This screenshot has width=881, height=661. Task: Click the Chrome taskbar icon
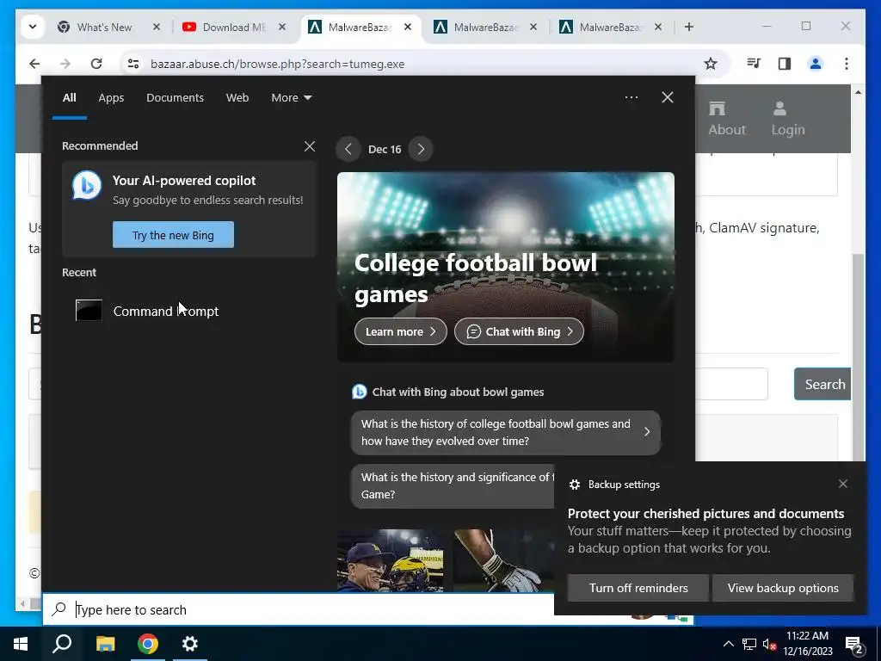(x=148, y=644)
